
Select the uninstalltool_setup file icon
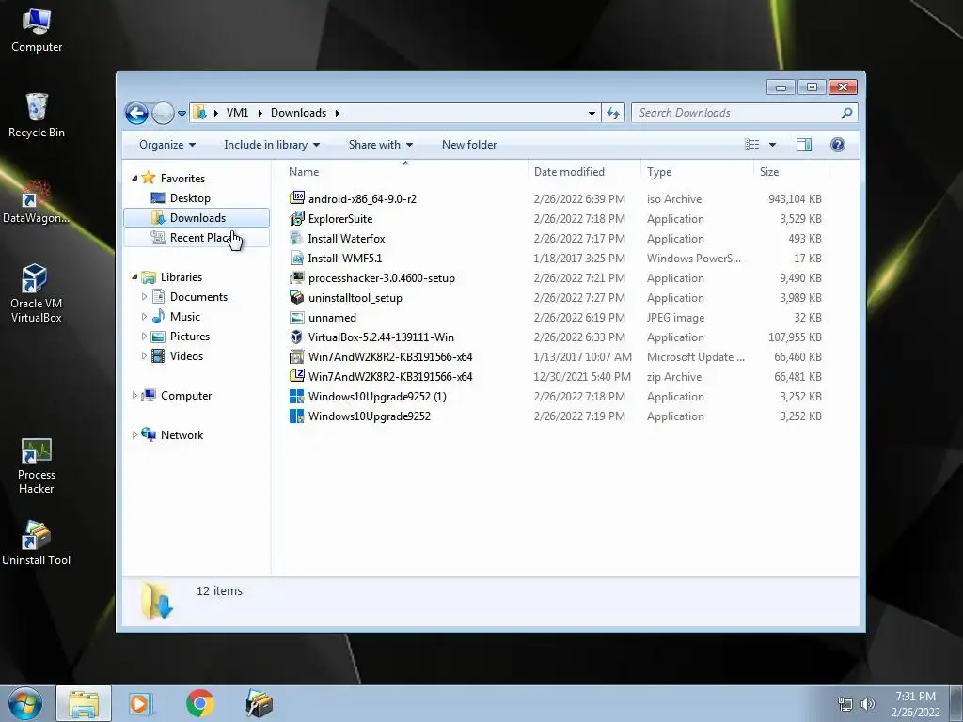[x=296, y=297]
